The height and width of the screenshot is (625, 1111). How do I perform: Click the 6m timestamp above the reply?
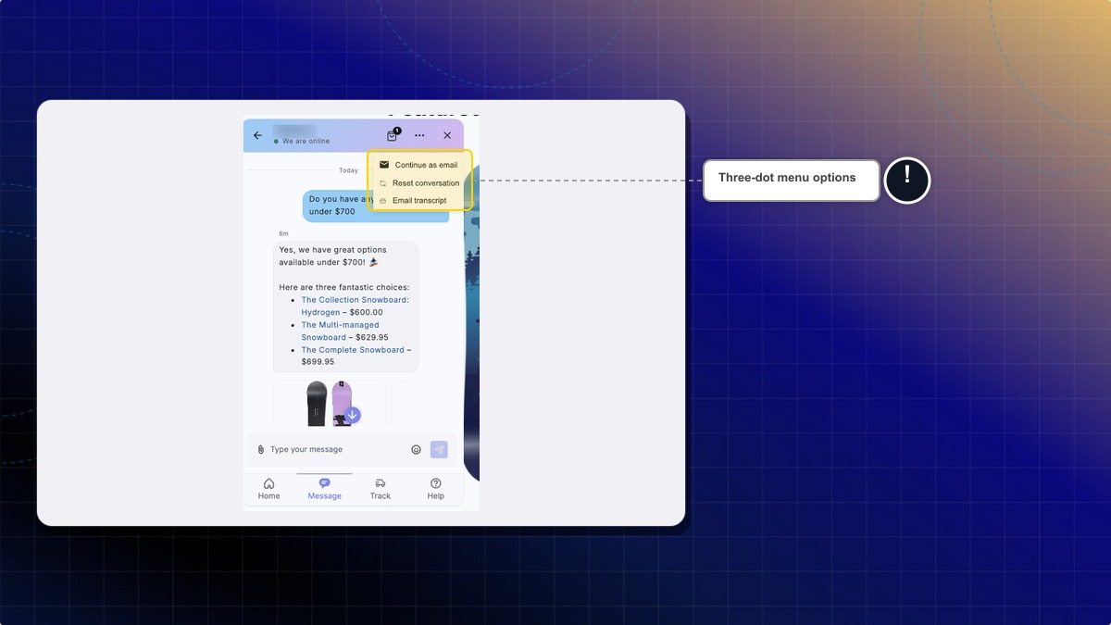click(x=283, y=233)
